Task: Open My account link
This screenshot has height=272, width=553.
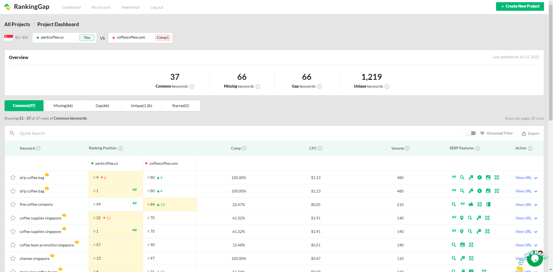Action: point(101,7)
